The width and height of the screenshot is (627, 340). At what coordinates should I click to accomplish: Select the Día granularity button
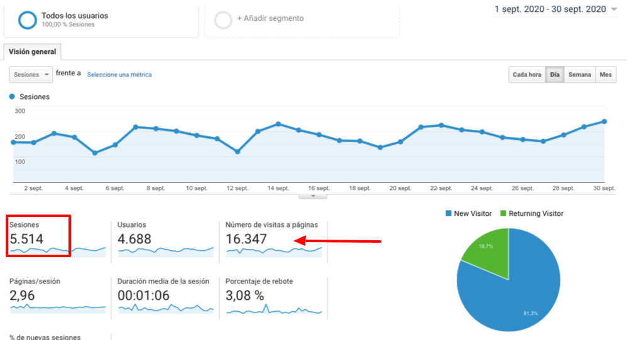pyautogui.click(x=554, y=75)
